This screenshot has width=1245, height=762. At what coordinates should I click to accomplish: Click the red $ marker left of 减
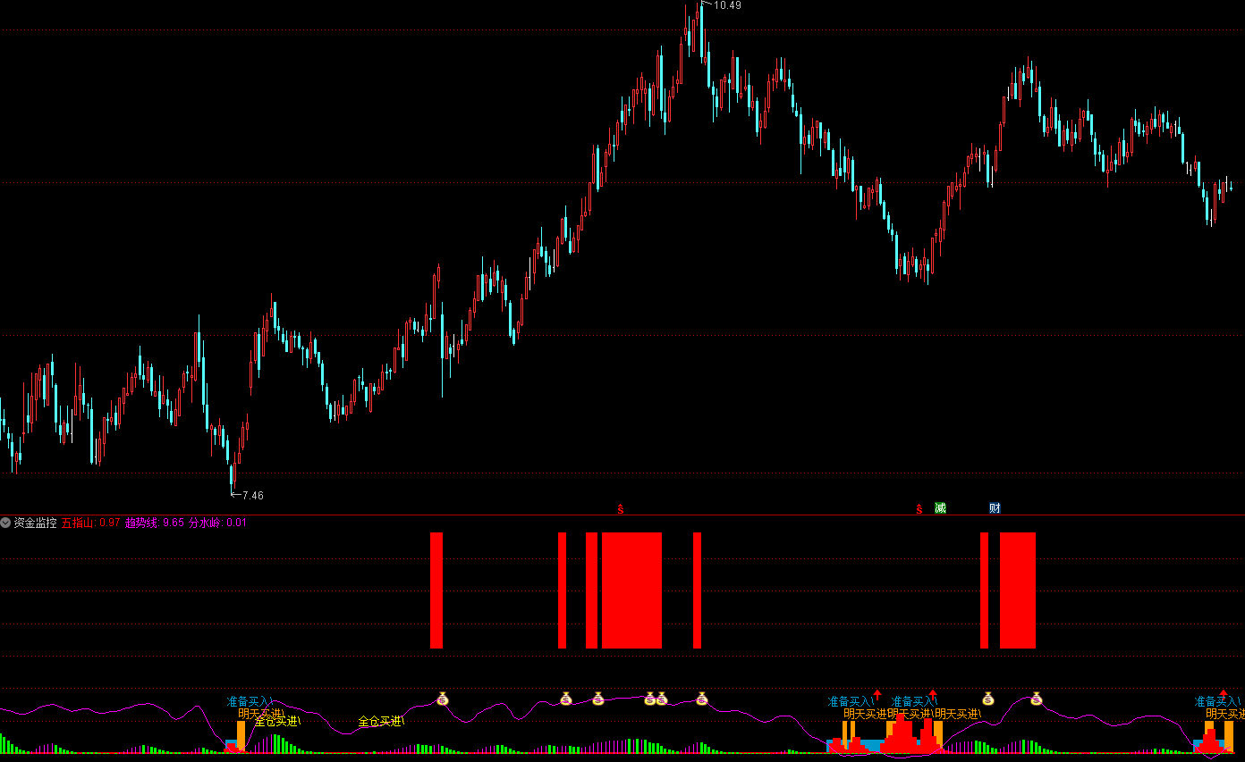(919, 509)
